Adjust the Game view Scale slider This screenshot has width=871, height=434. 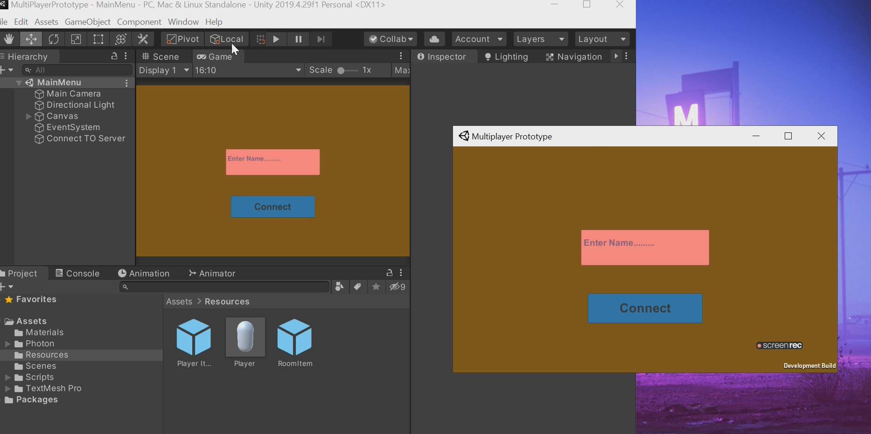click(348, 70)
